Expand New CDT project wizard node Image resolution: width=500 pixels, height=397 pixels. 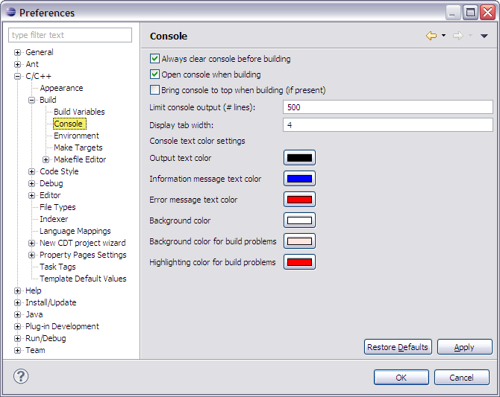click(31, 244)
